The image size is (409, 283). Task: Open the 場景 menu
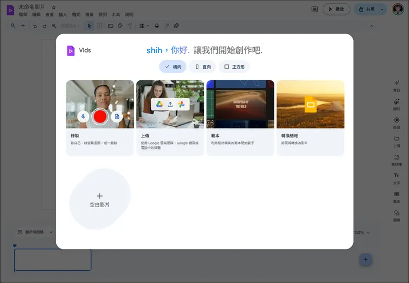pos(89,14)
